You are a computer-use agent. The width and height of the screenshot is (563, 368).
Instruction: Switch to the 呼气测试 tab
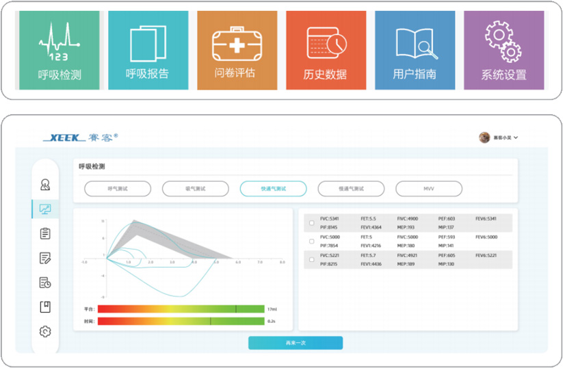(118, 189)
